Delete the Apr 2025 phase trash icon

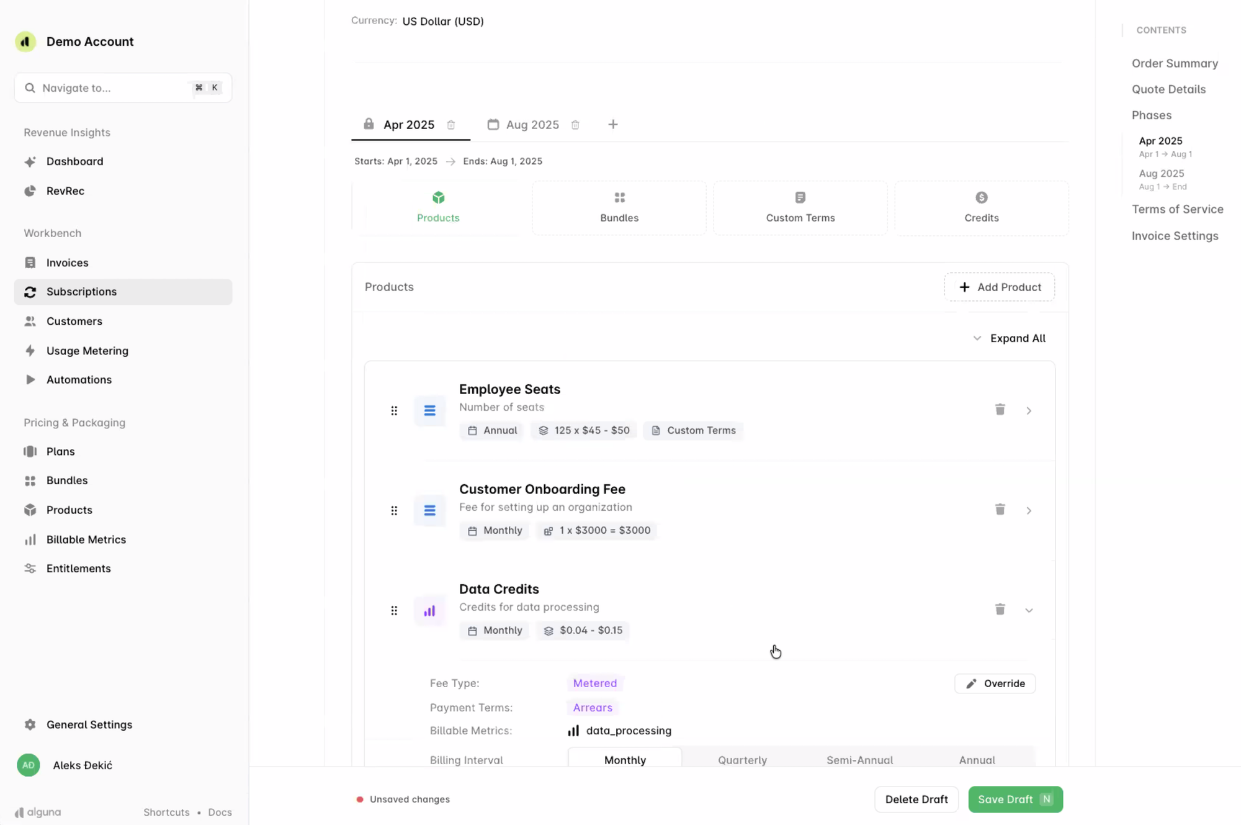(x=451, y=125)
